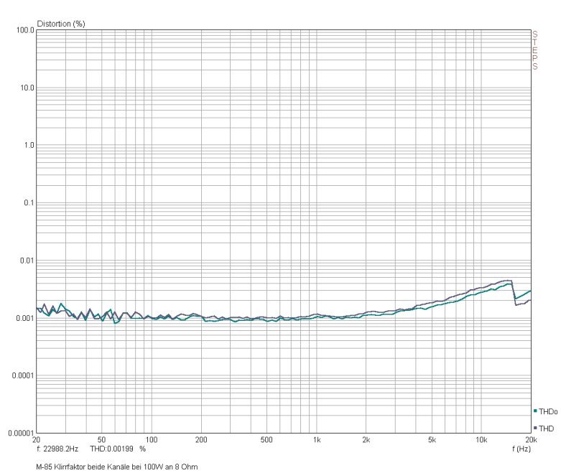
Task: Click the 5k tick on frequency axis
Action: [x=432, y=440]
